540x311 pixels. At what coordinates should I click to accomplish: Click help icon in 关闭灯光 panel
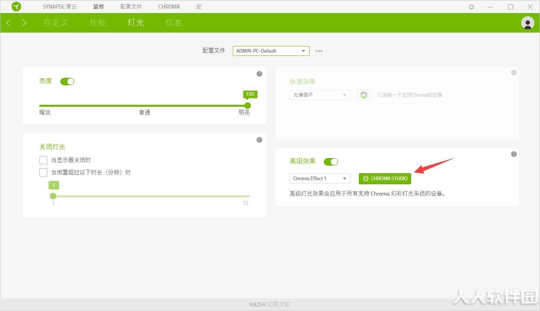pyautogui.click(x=259, y=140)
